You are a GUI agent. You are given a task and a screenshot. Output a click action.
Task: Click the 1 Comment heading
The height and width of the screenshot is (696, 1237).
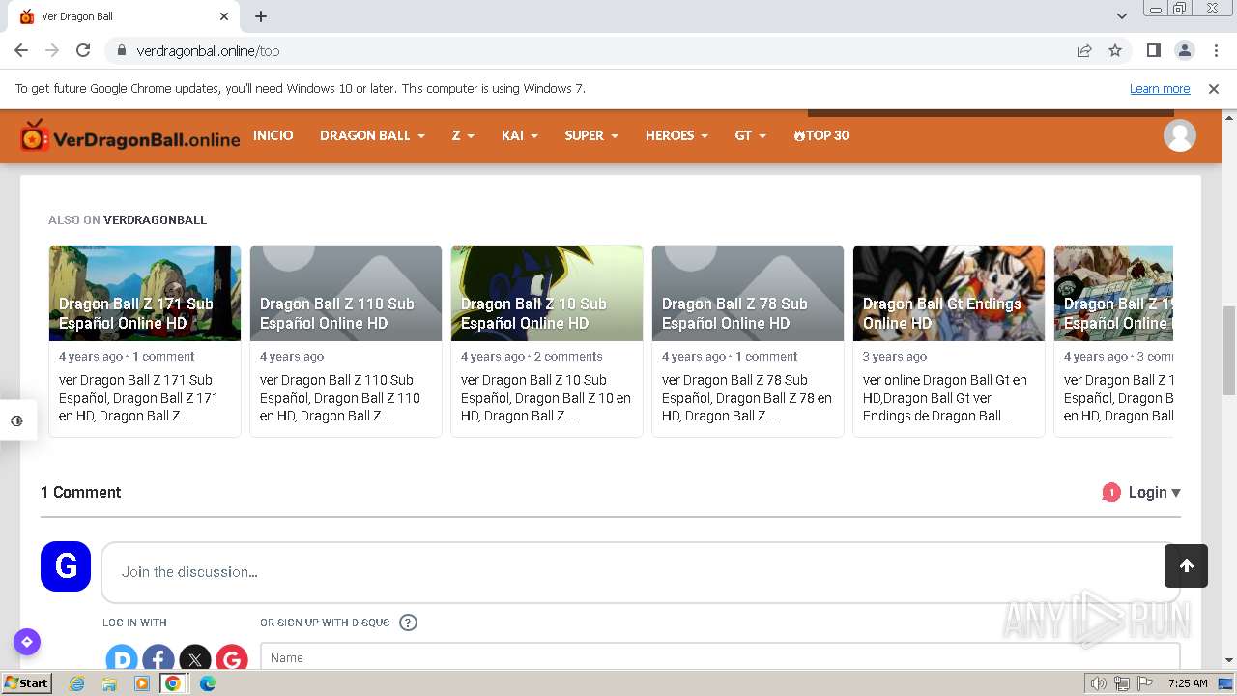(x=80, y=492)
